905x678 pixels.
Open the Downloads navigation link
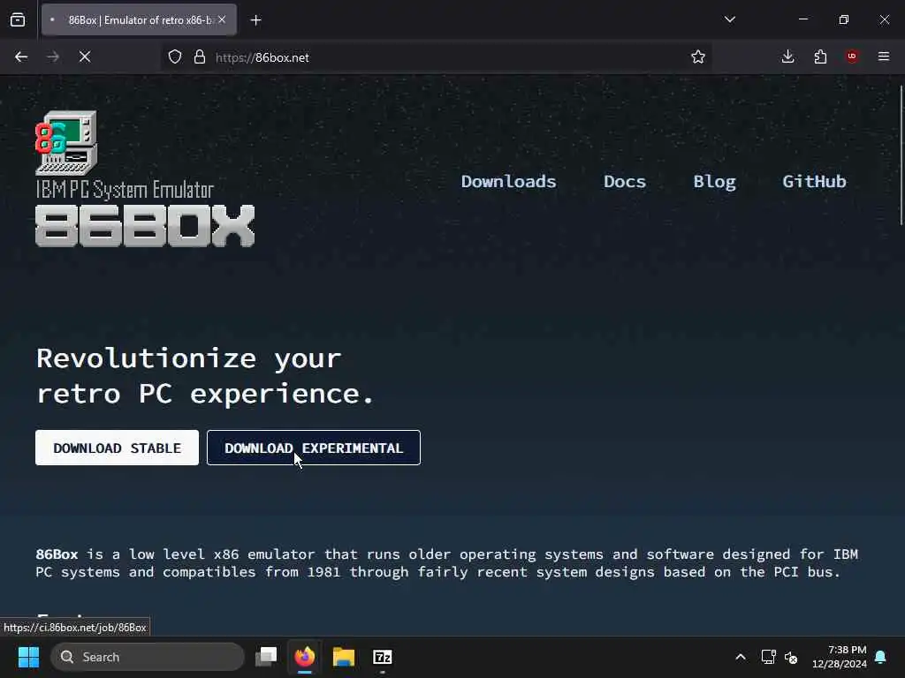pos(508,182)
